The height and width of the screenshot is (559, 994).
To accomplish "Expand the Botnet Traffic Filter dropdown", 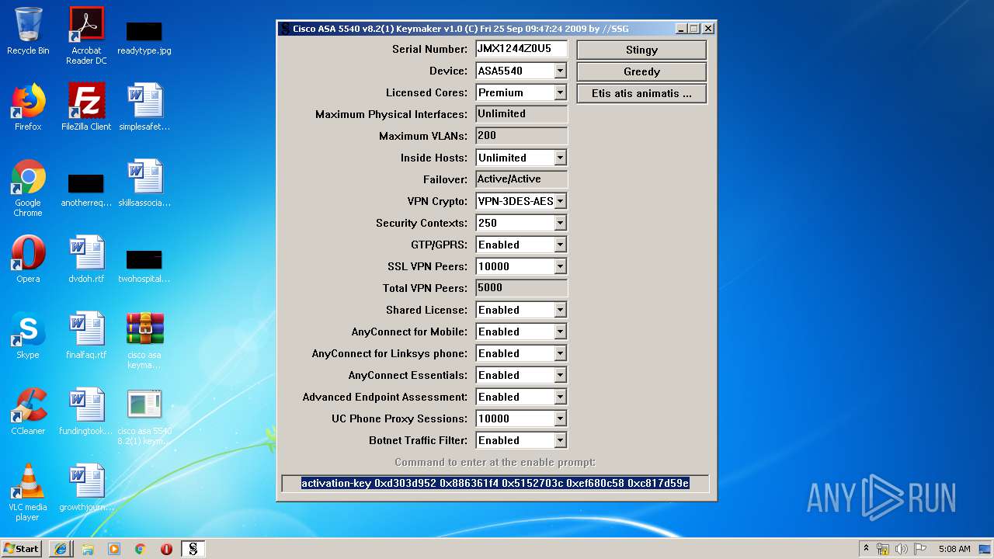I will pyautogui.click(x=560, y=440).
